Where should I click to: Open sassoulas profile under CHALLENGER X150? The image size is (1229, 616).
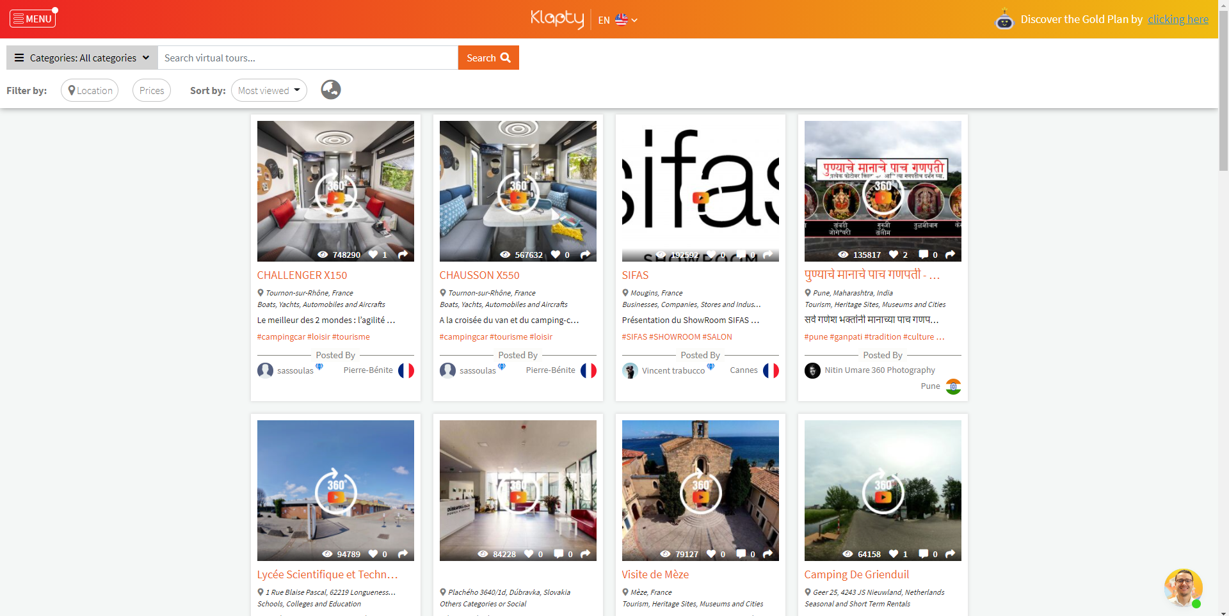[295, 370]
